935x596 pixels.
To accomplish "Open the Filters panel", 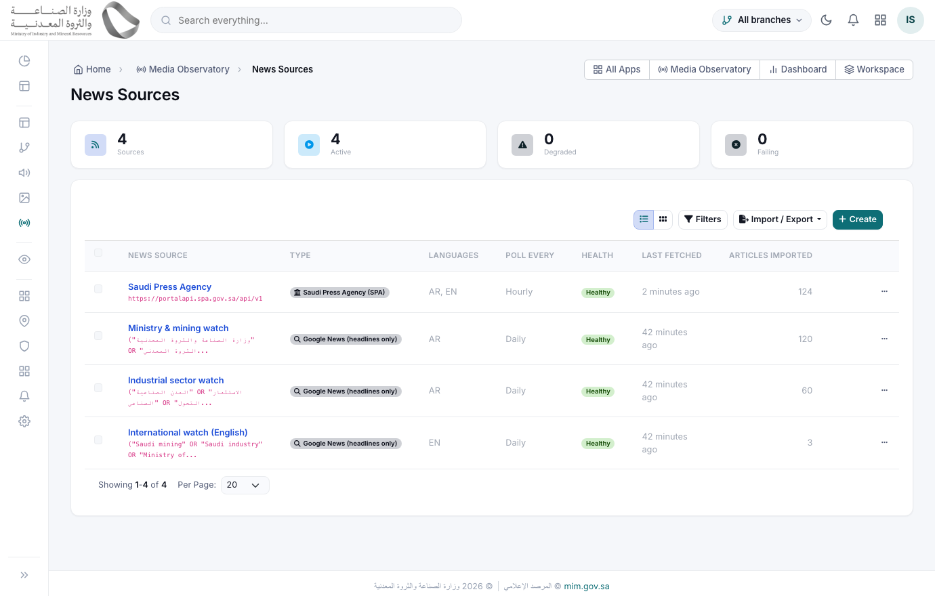I will coord(703,219).
